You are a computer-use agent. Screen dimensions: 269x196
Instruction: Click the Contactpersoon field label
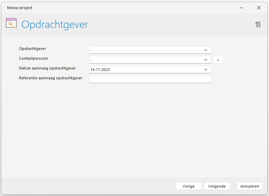[x=33, y=58]
